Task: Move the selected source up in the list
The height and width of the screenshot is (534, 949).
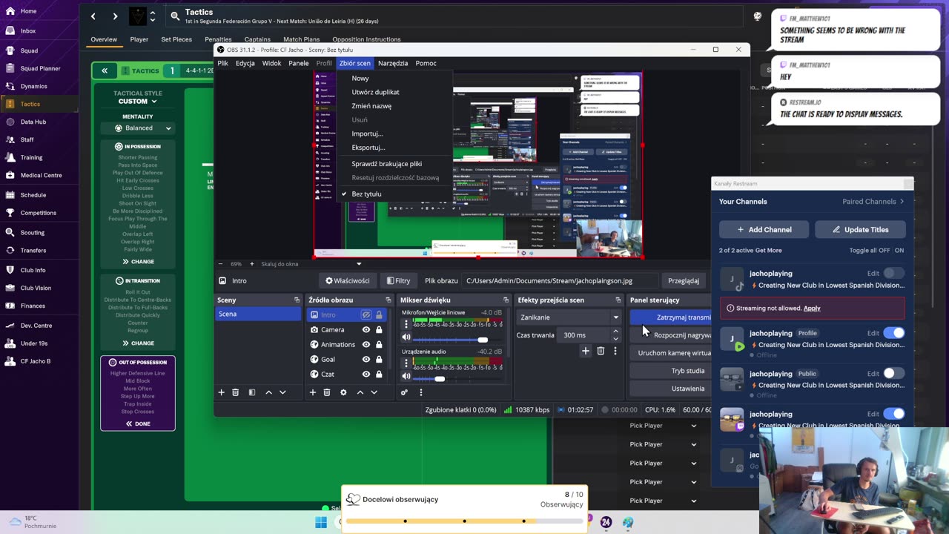Action: (360, 392)
